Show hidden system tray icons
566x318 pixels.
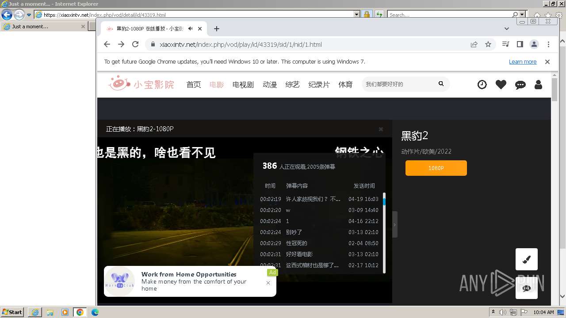(x=493, y=312)
